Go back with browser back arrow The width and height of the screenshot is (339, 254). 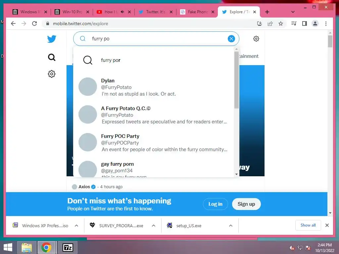[13, 23]
